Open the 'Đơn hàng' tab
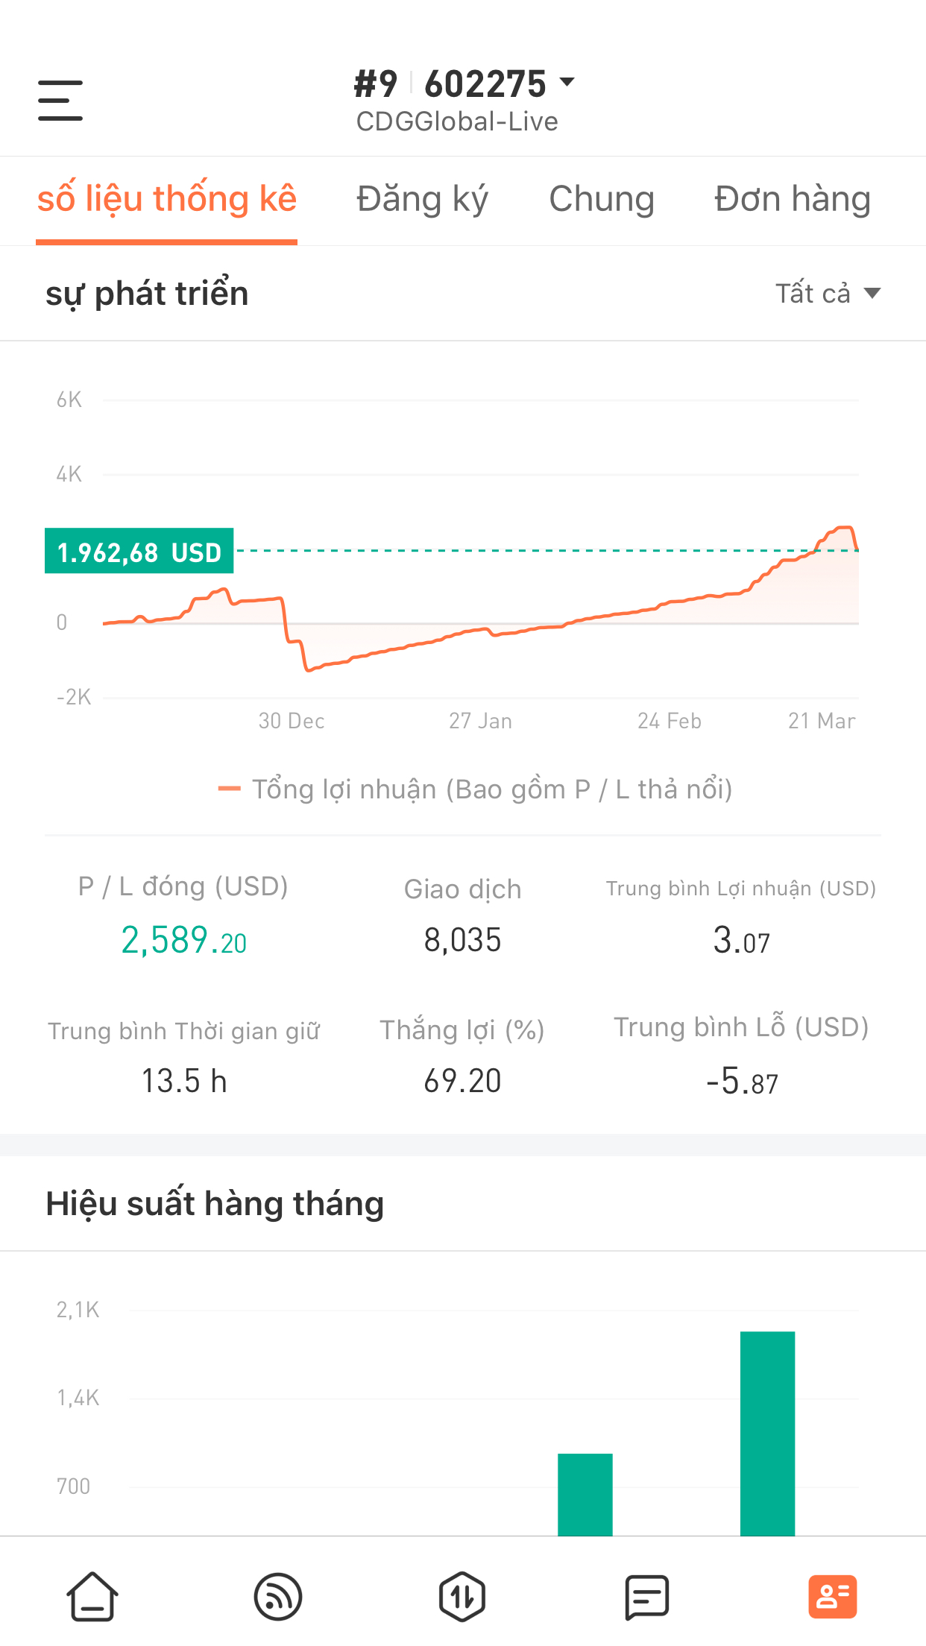This screenshot has width=926, height=1646. click(792, 199)
